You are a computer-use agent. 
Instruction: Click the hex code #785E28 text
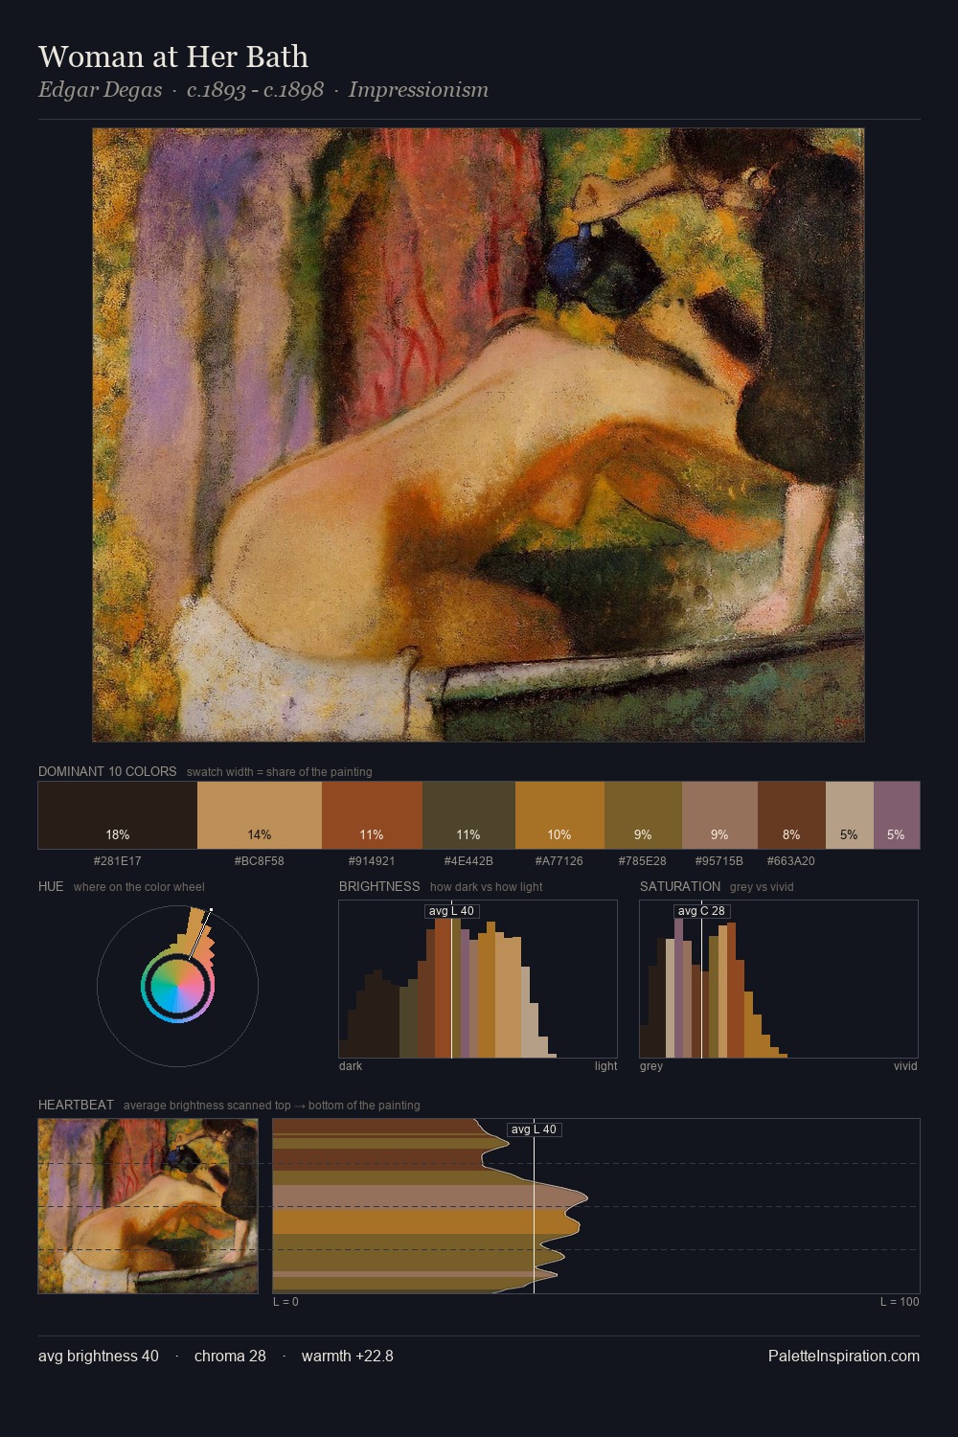click(643, 861)
